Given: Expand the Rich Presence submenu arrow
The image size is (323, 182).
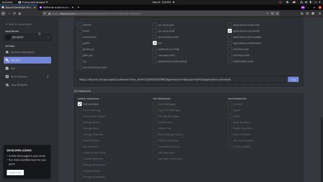Looking at the screenshot, I should coord(48,76).
